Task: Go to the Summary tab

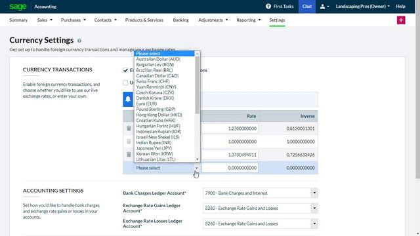Action: coord(18,20)
